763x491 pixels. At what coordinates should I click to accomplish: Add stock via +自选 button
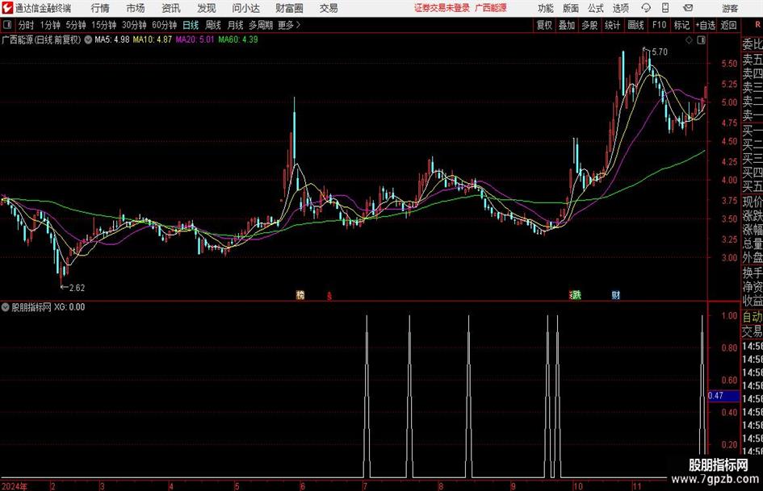705,25
